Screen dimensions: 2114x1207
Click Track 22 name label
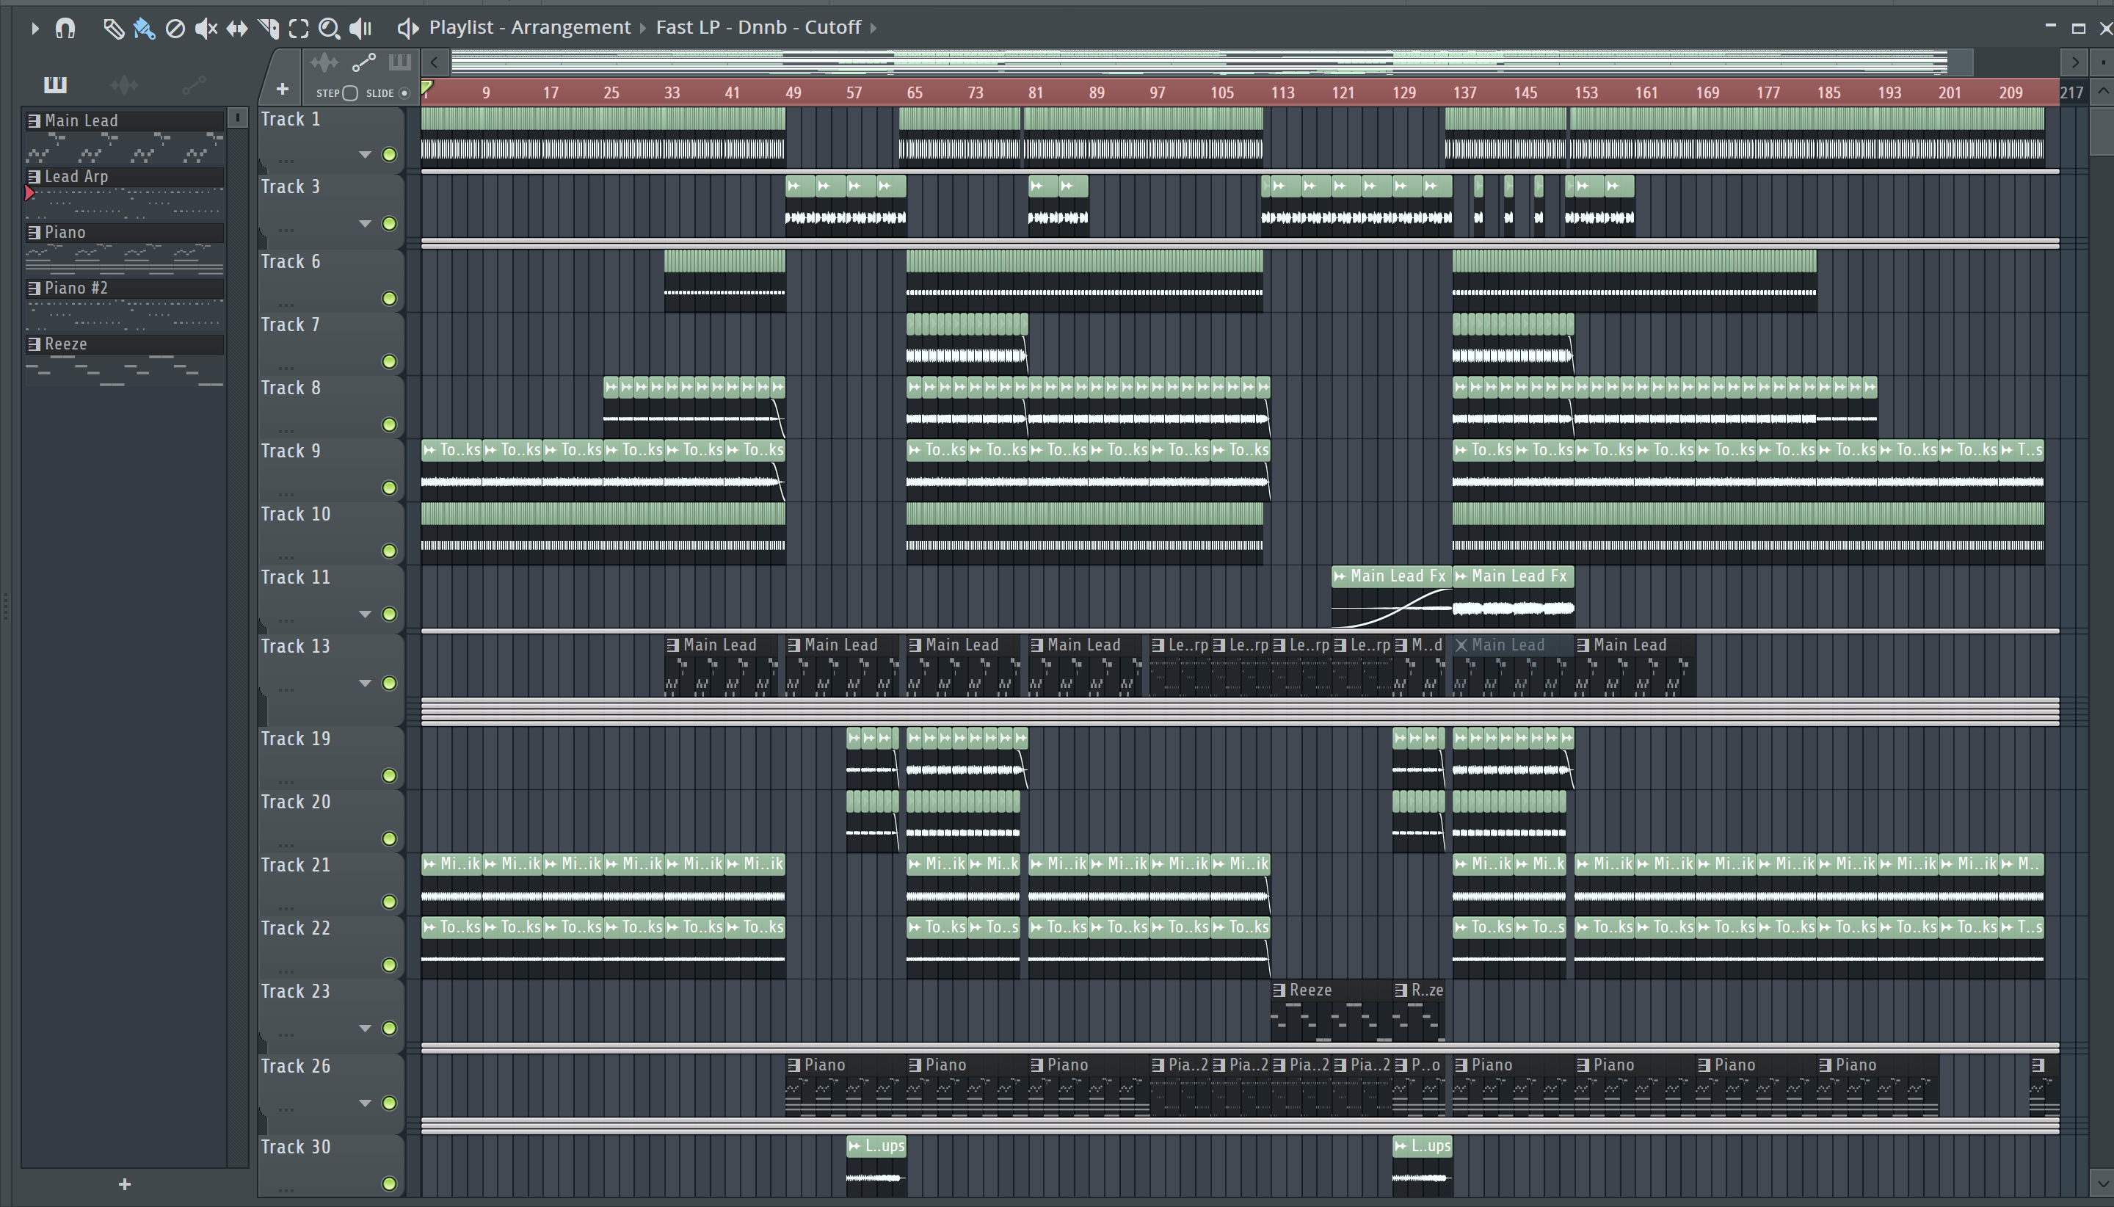(296, 929)
